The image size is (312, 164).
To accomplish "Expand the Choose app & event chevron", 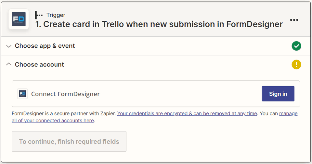I will 9,46.
